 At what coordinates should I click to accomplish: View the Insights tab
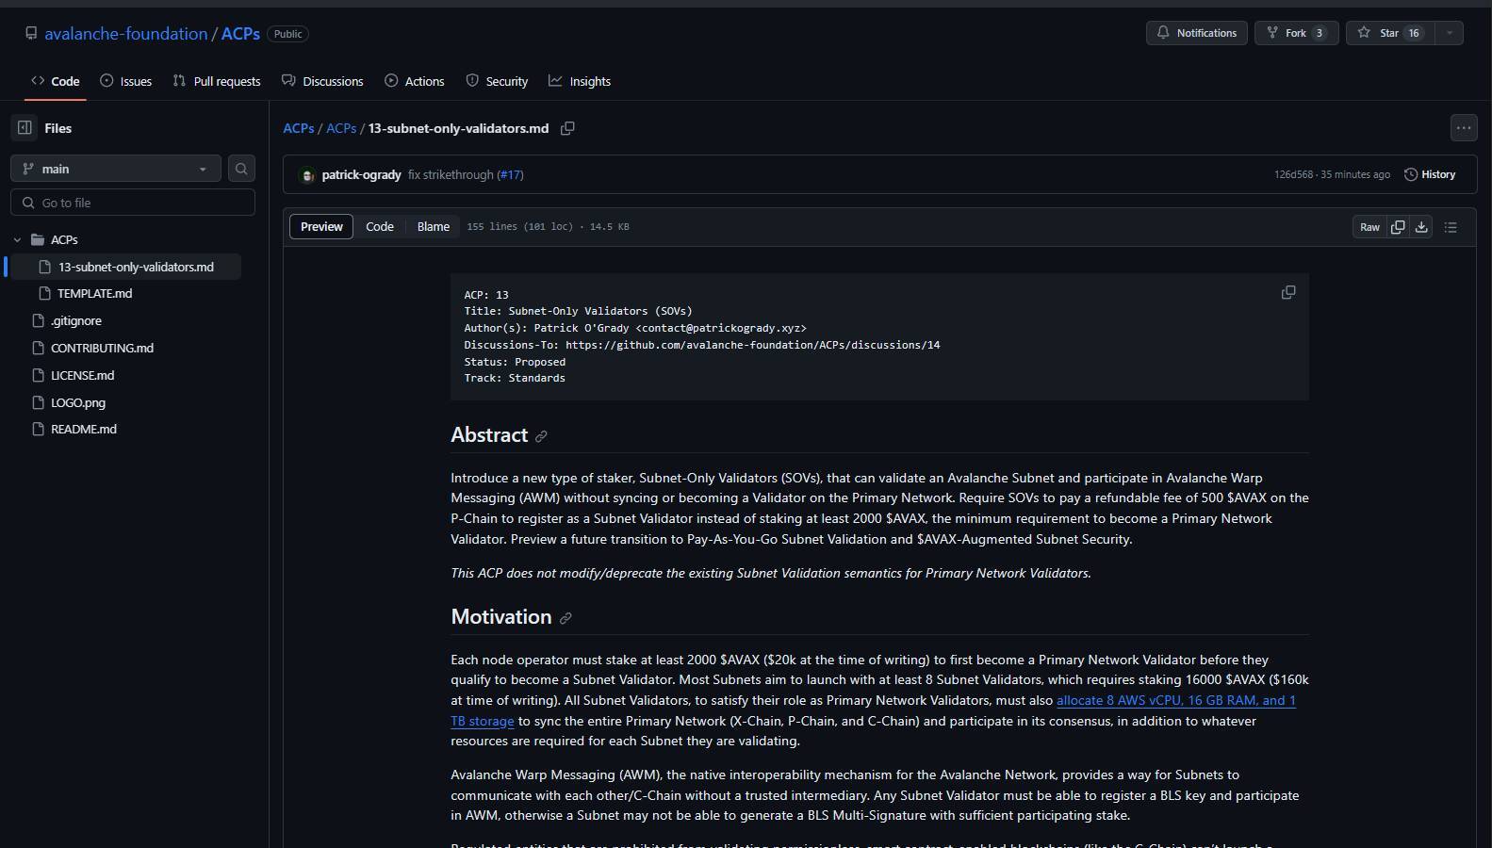tap(580, 81)
